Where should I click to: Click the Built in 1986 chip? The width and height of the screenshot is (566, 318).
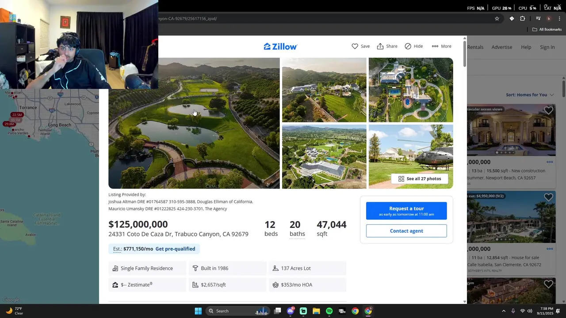click(x=228, y=268)
